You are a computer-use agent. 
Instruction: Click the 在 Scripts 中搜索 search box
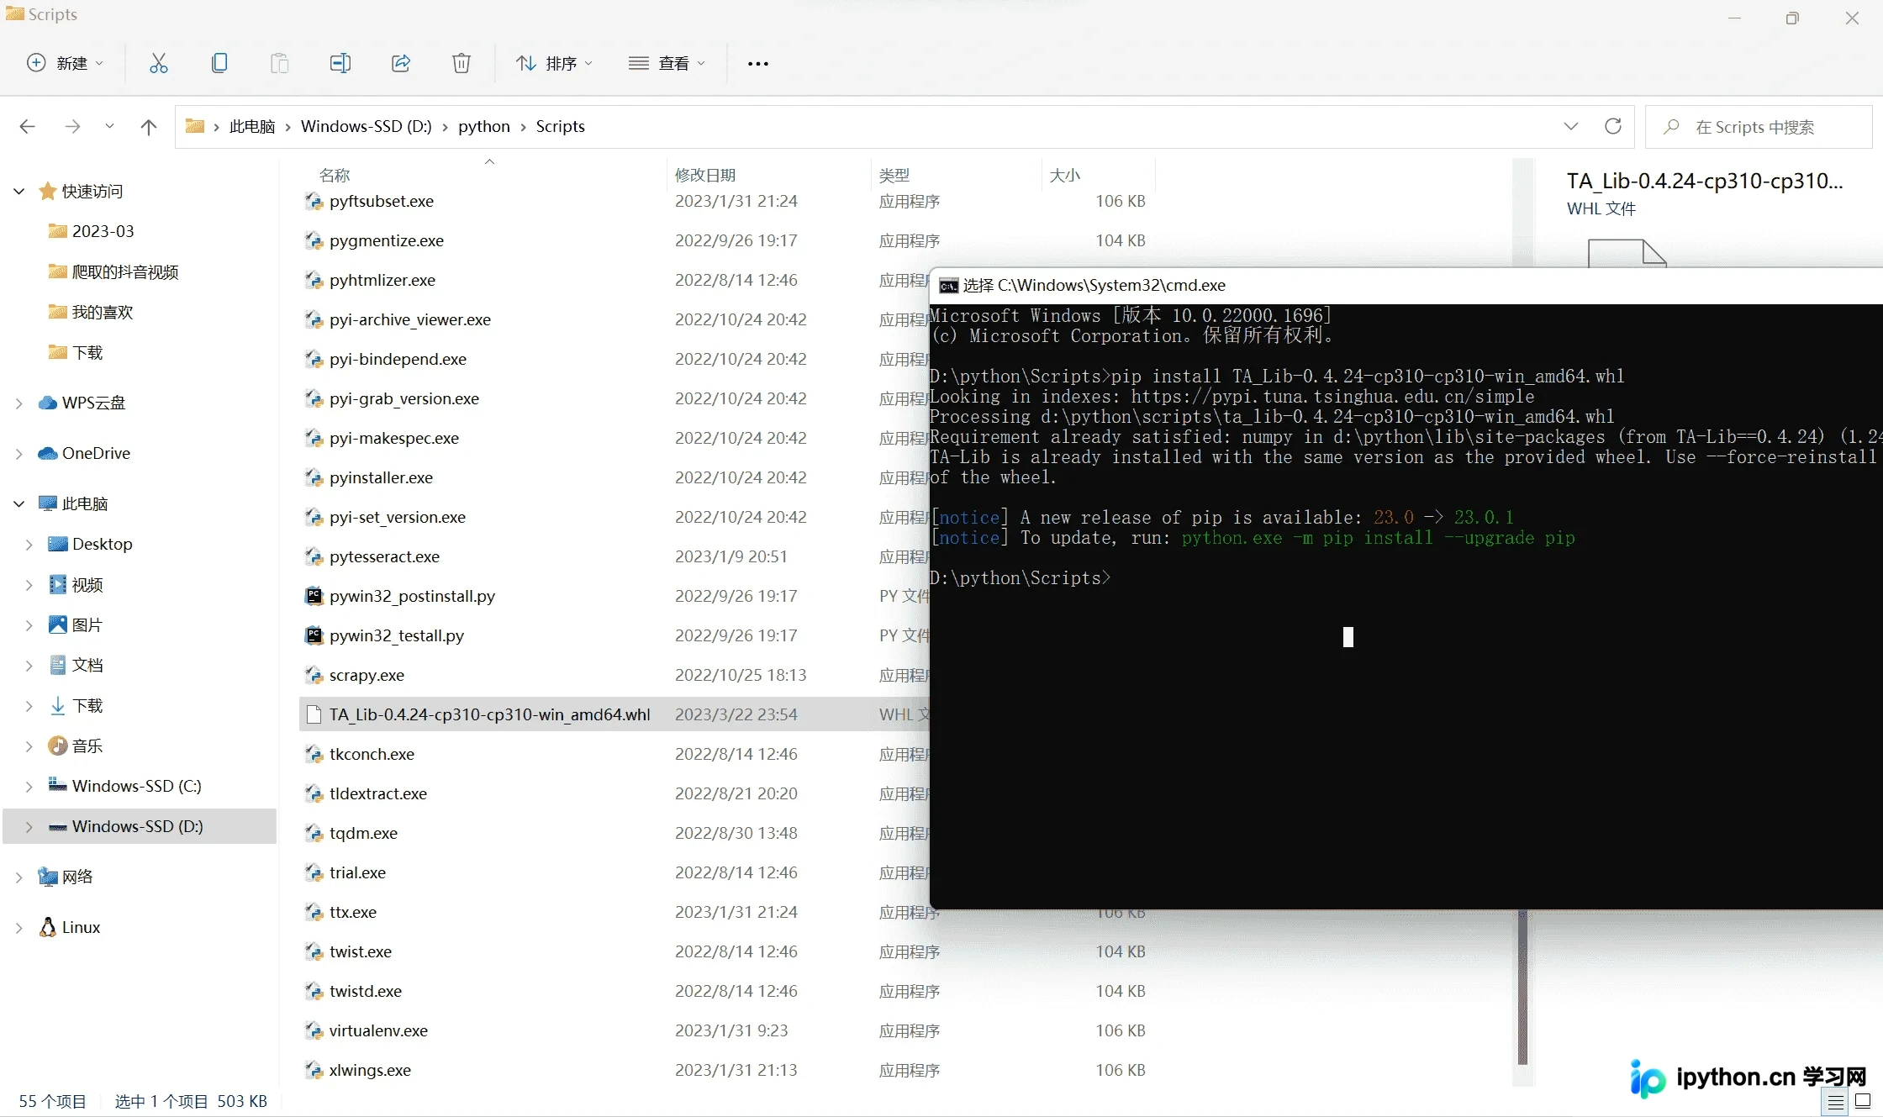point(1759,127)
